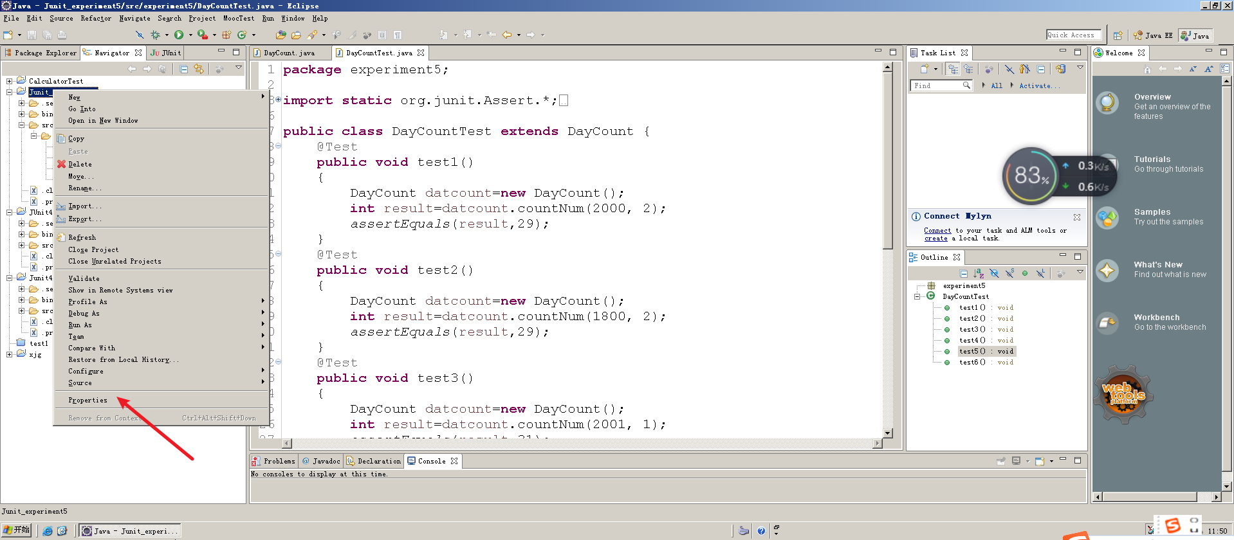Click the Welcome Home icon
The image size is (1234, 540).
tap(1147, 69)
